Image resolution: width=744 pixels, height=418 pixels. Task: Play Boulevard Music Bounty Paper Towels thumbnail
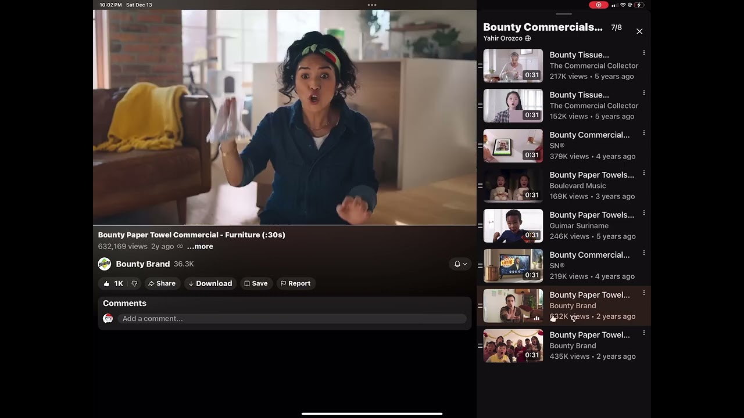513,186
